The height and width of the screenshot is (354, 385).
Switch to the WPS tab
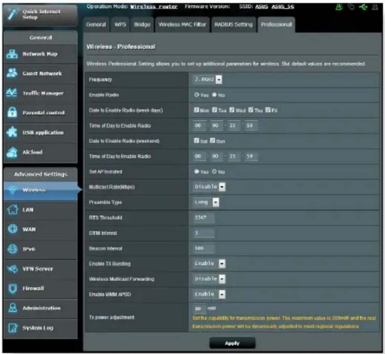click(120, 24)
